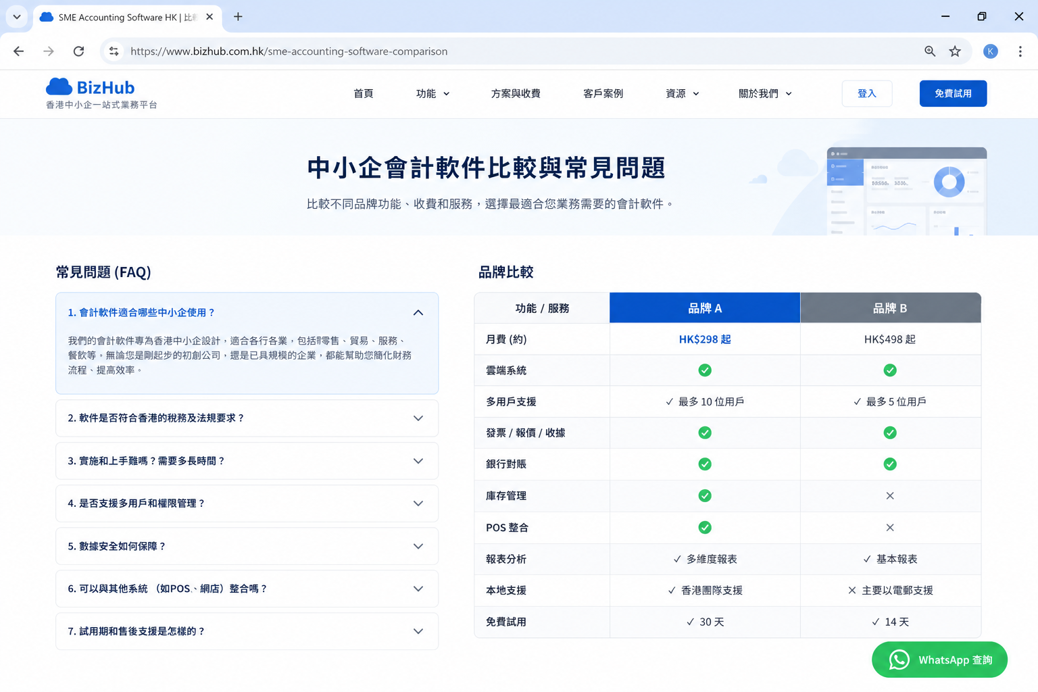Click 主要以電郵支援 cell
The width and height of the screenshot is (1038, 692).
[x=890, y=591]
